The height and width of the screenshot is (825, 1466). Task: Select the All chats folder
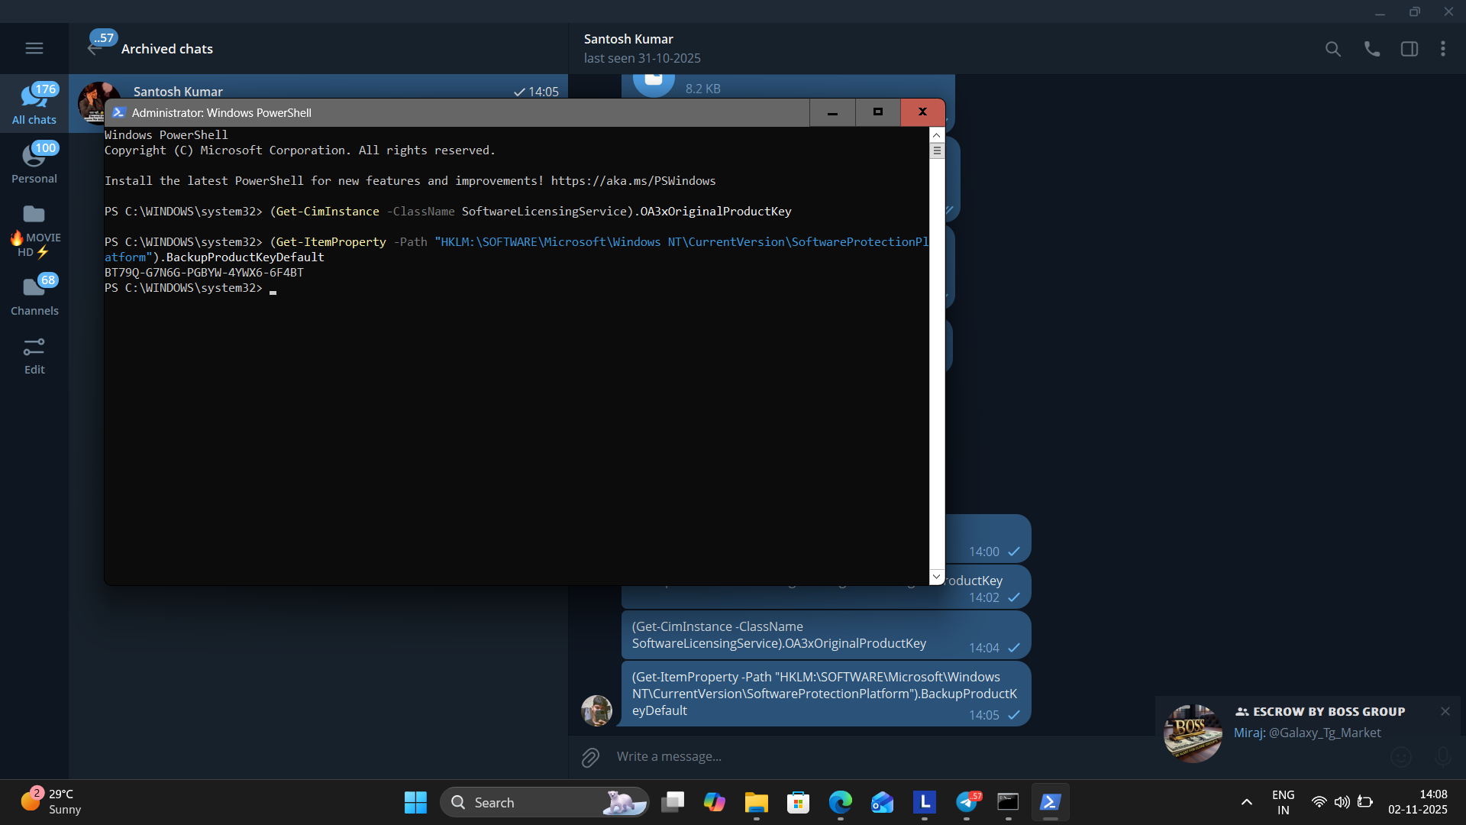point(34,105)
